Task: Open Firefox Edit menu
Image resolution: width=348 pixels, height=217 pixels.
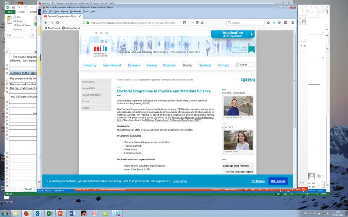Action: click(51, 11)
